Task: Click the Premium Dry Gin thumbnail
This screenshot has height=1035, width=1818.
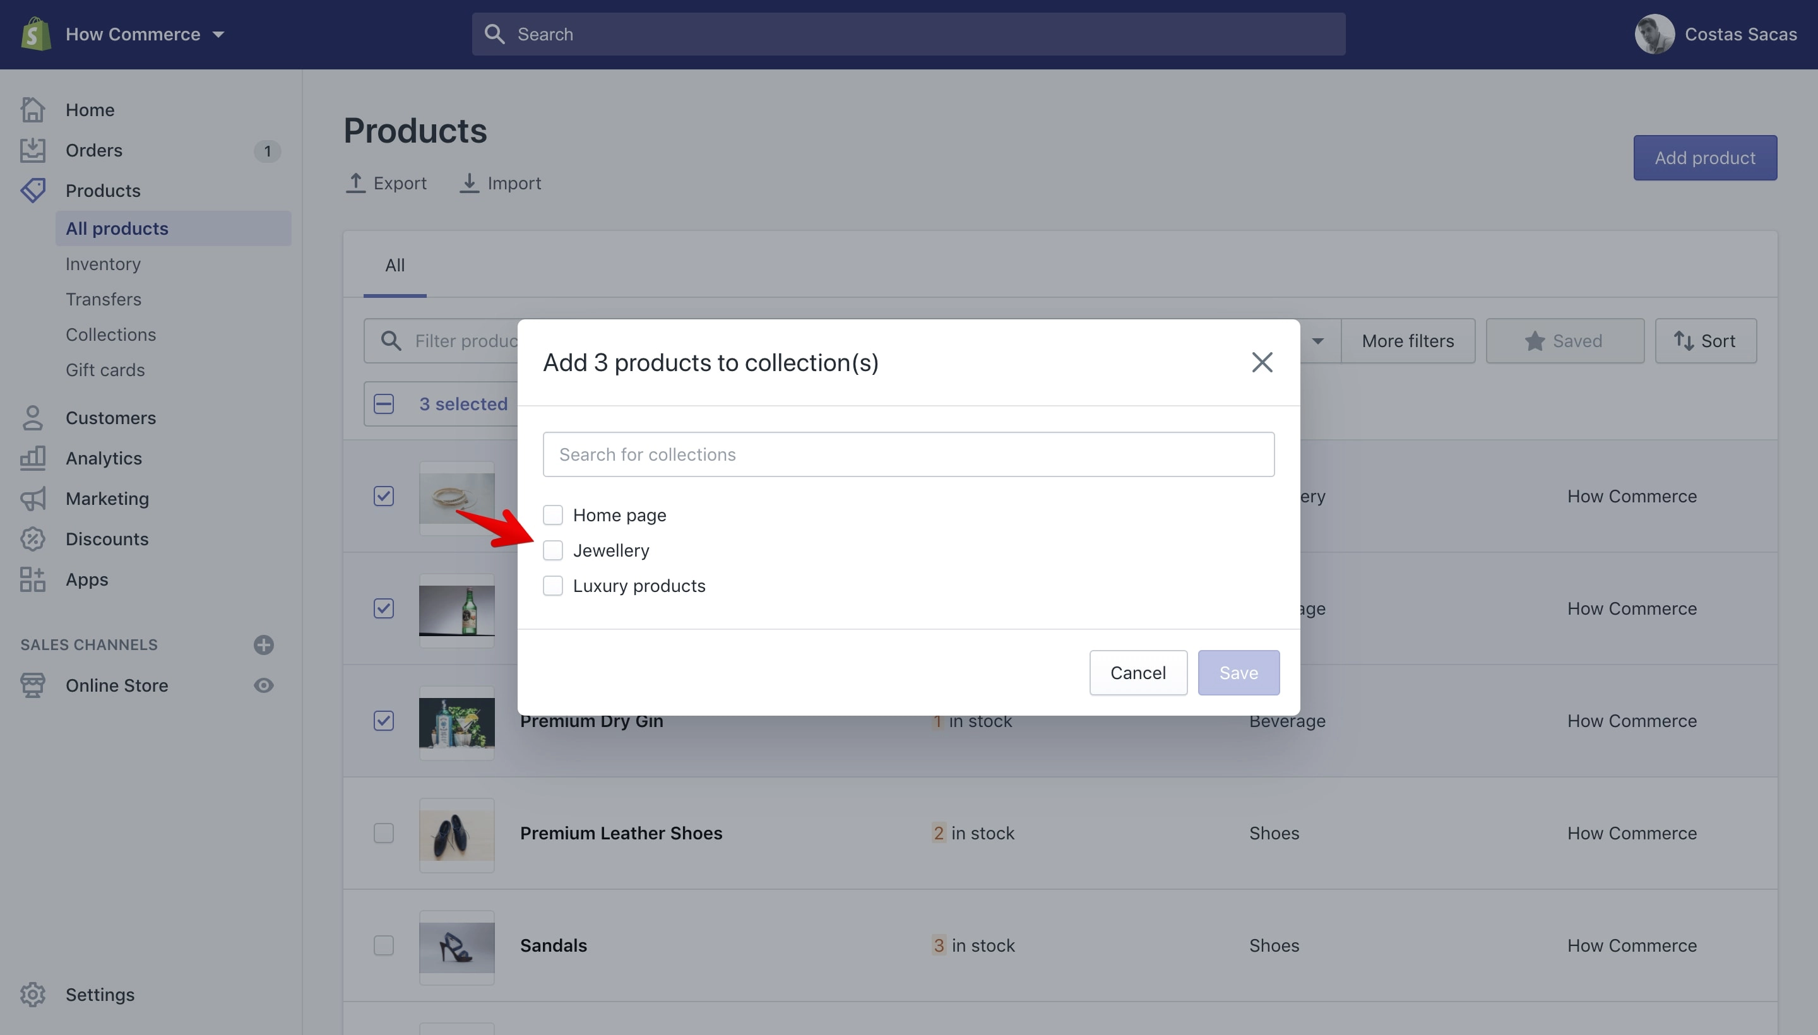Action: 456,722
